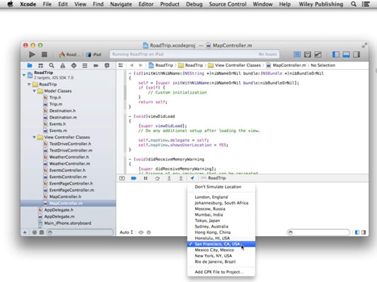Click View Controller Classes in jump bar
The height and width of the screenshot is (282, 377).
pos(234,65)
